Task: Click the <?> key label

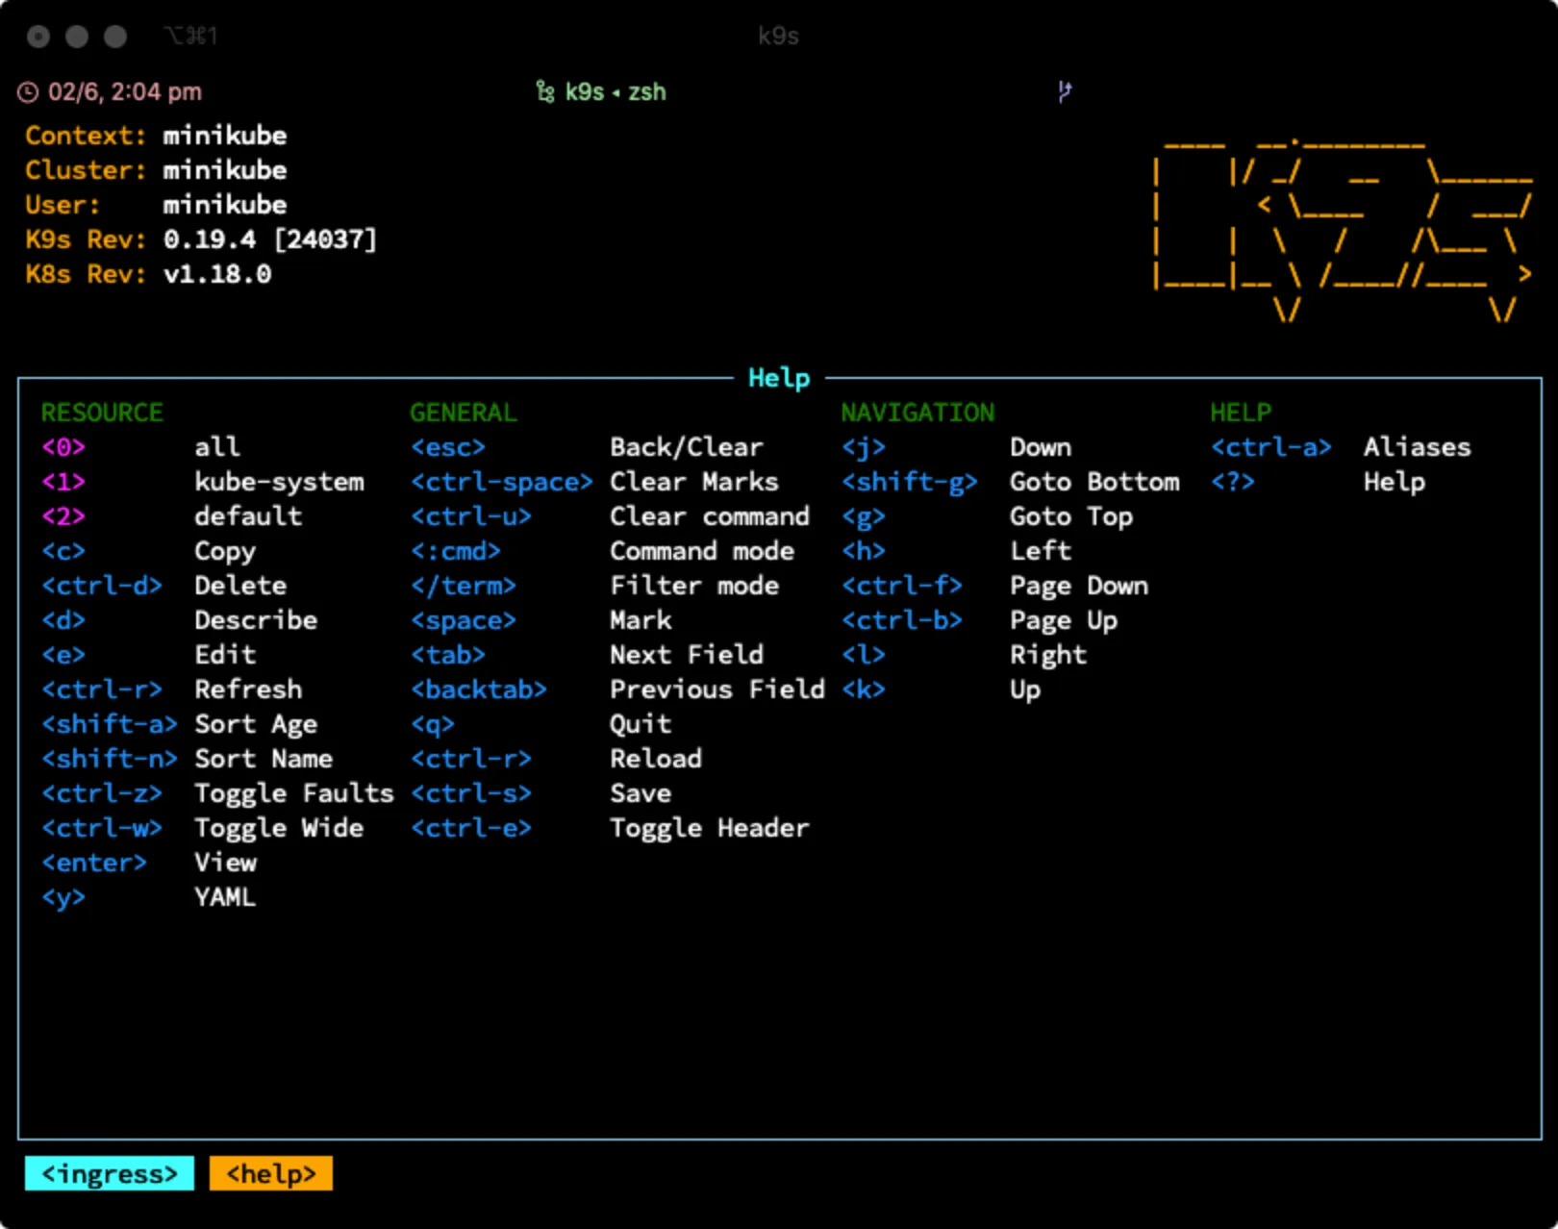Action: [x=1233, y=482]
